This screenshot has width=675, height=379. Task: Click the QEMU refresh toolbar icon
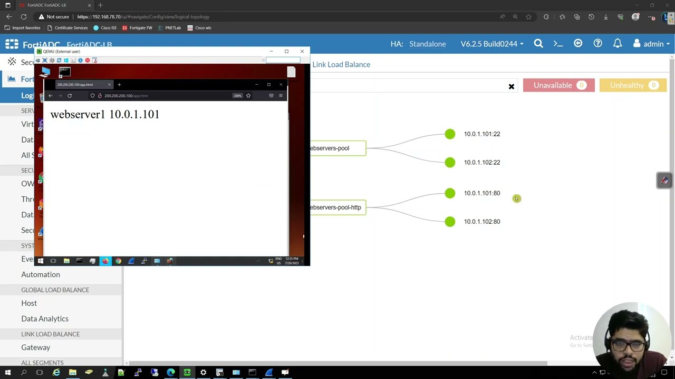[59, 61]
